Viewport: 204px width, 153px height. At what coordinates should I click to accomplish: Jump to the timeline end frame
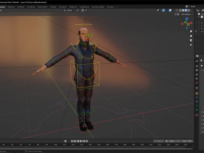(x=87, y=141)
